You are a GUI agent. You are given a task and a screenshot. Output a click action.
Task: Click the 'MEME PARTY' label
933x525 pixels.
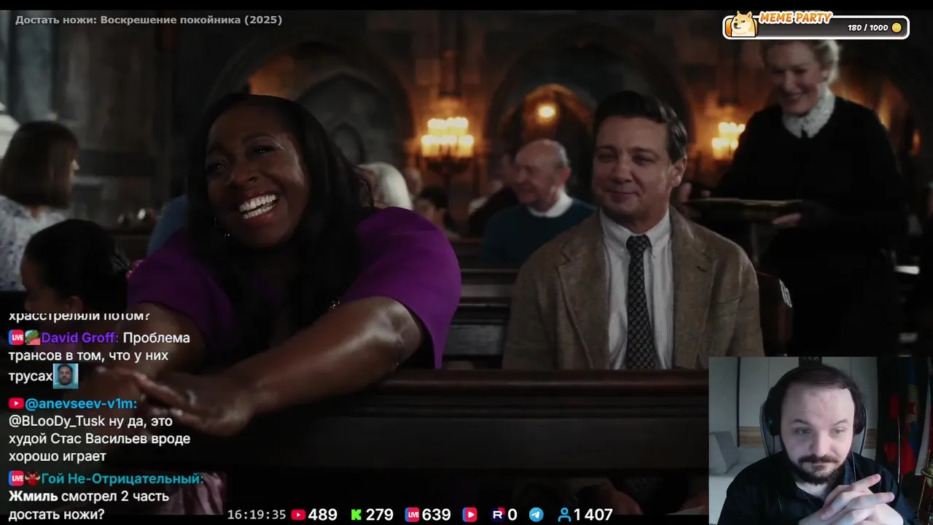[x=796, y=17]
